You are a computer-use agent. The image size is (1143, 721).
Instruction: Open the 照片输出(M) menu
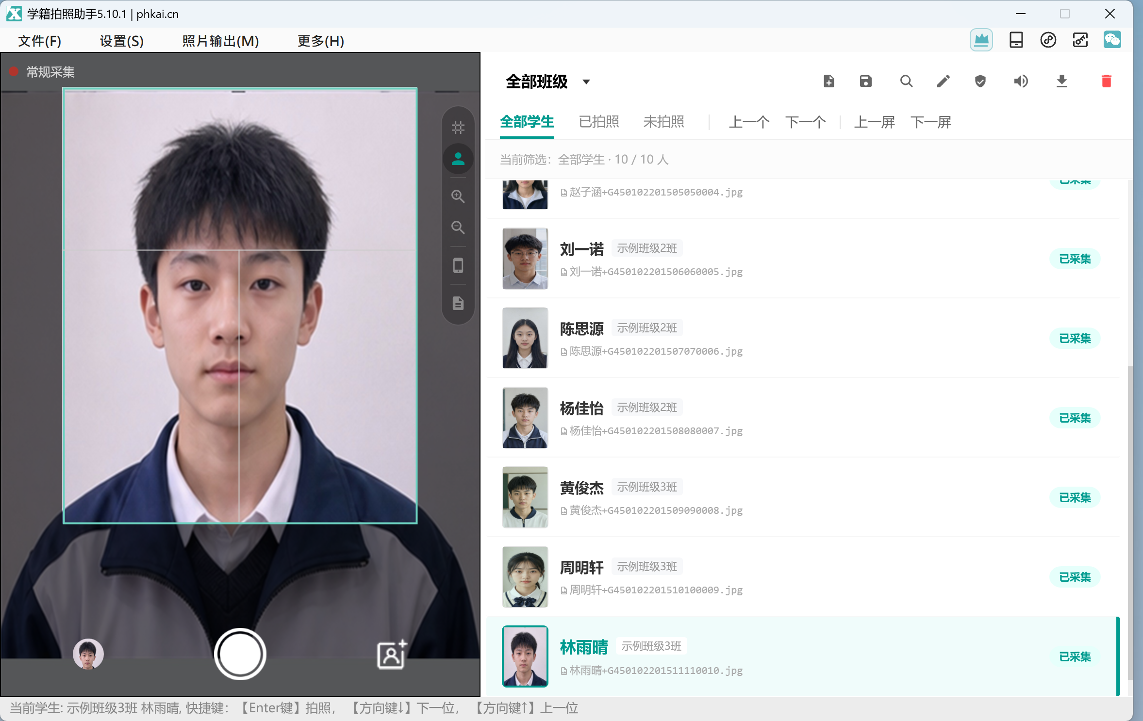click(220, 41)
